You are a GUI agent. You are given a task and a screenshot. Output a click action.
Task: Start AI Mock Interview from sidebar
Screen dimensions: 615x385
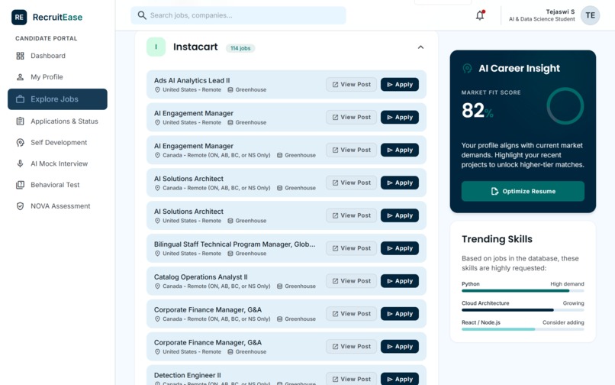click(57, 163)
